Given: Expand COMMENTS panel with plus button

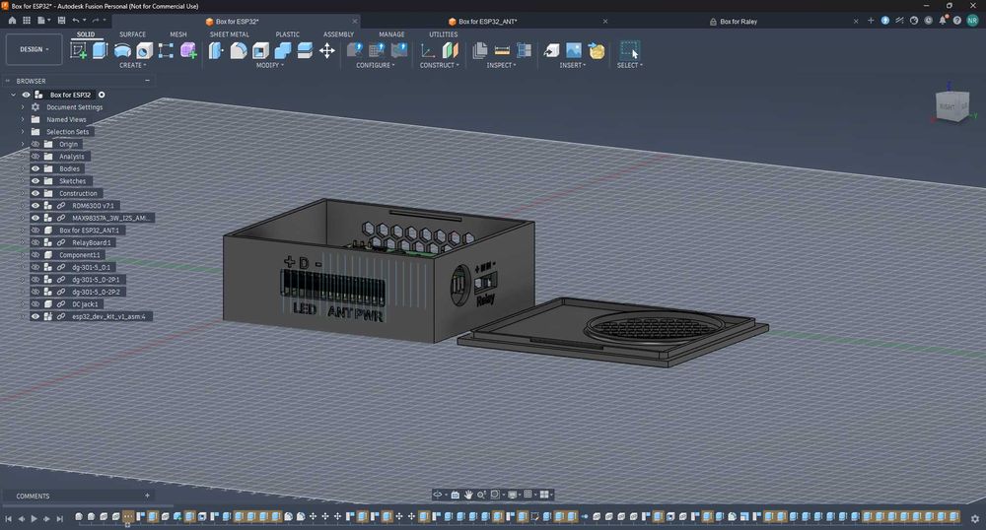Looking at the screenshot, I should (x=147, y=496).
